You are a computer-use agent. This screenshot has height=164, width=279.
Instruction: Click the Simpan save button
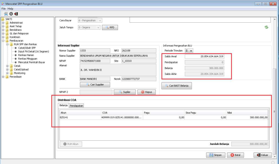pyautogui.click(x=215, y=155)
